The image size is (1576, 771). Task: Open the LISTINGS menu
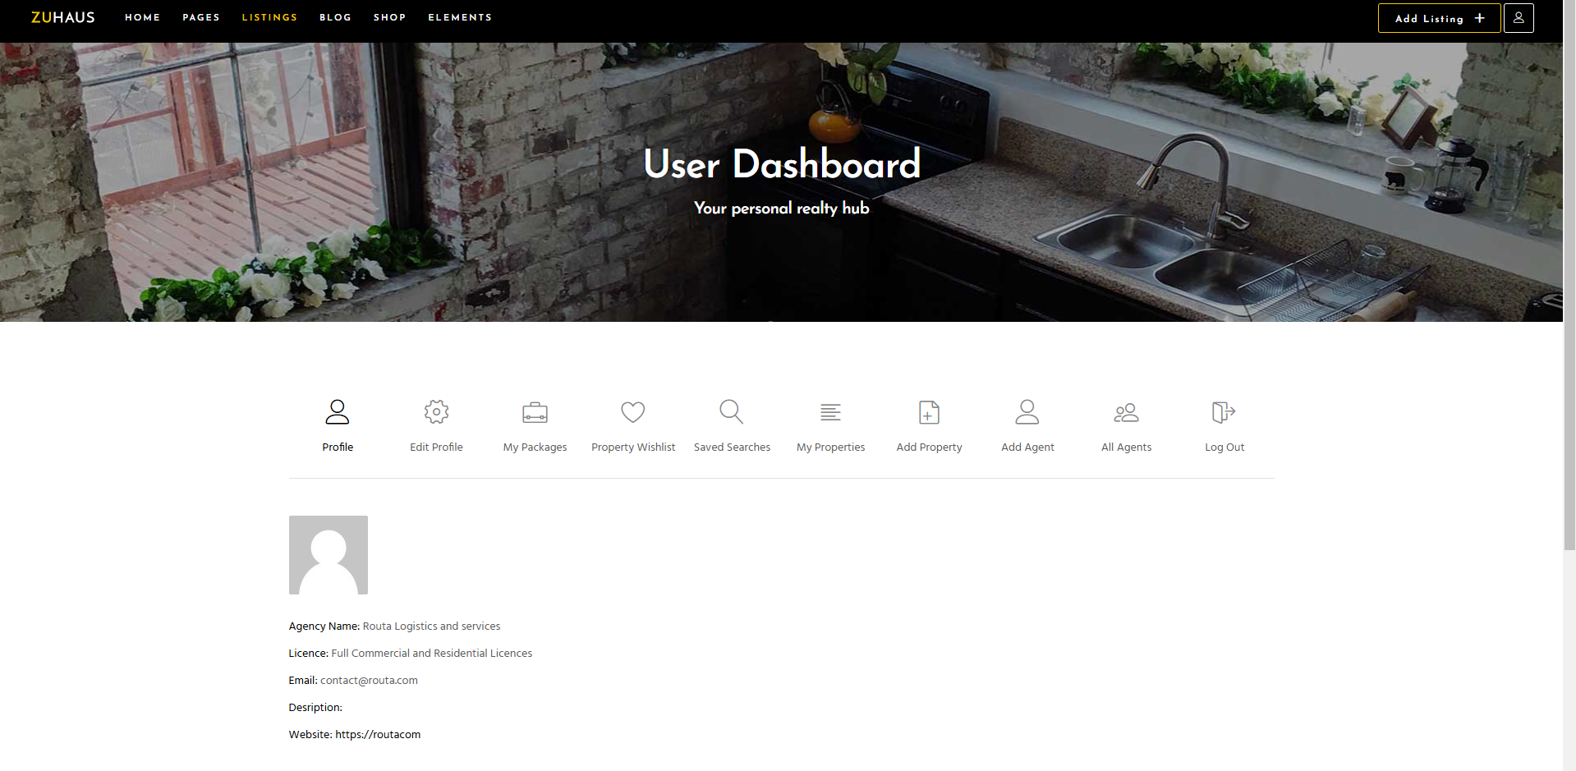(x=269, y=17)
